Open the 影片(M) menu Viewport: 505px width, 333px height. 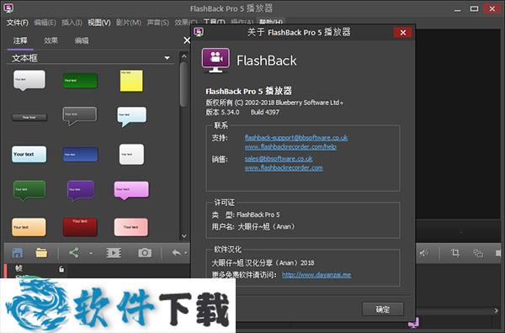[x=129, y=23]
